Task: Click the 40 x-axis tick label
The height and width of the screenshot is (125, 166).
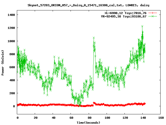Action: 54,118
